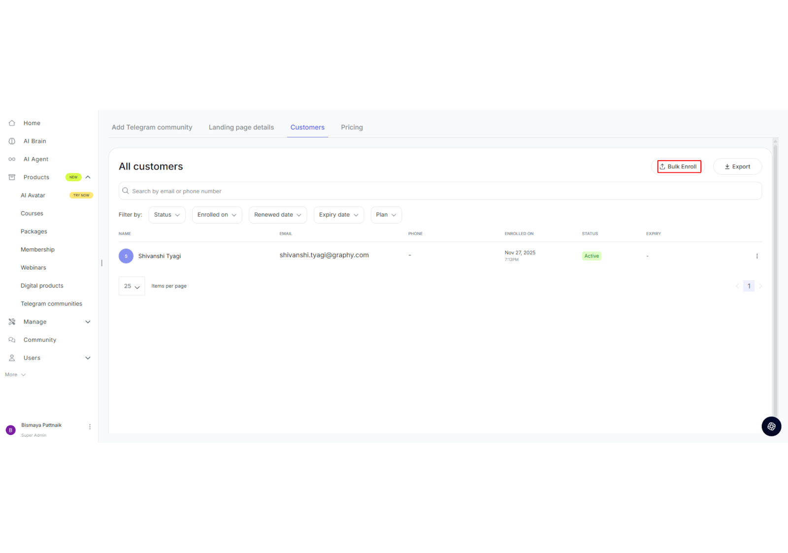
Task: Expand the Manage section
Action: (88, 322)
